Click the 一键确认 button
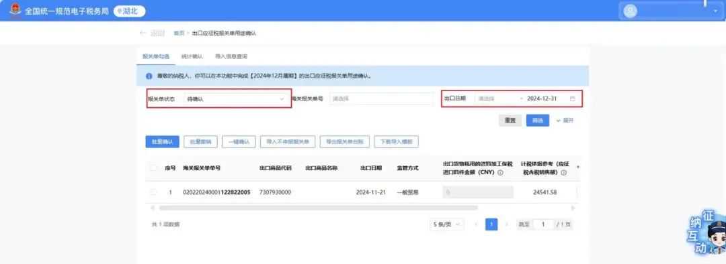 tap(239, 141)
